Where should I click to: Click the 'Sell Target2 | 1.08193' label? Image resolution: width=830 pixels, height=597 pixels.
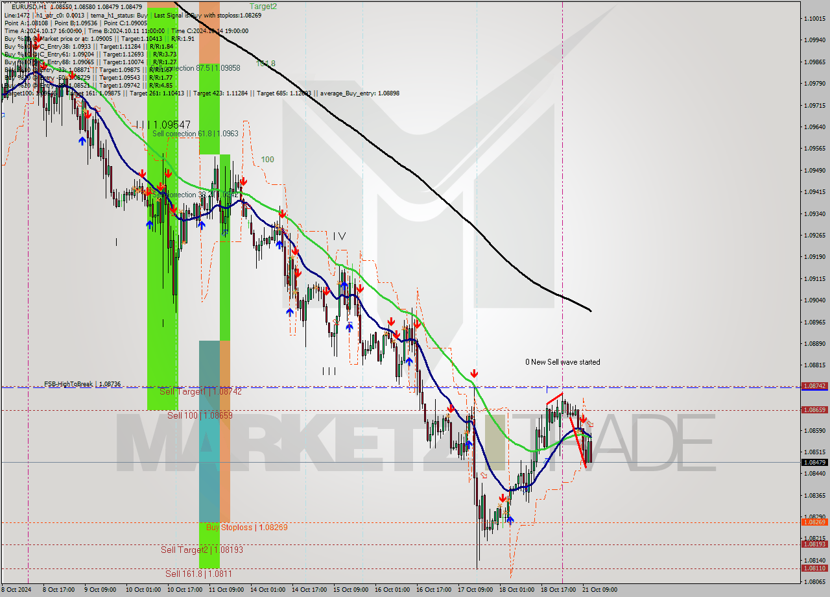[x=202, y=550]
